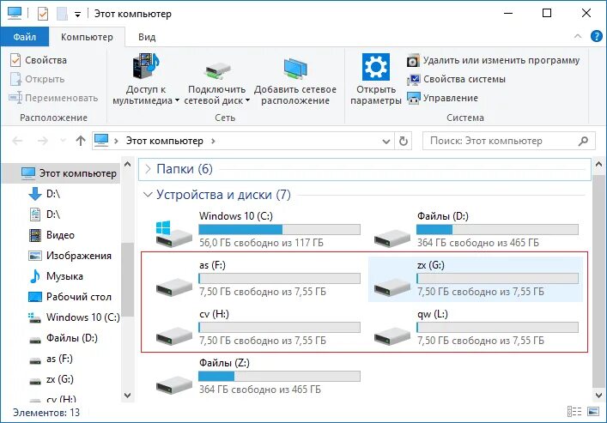Click Управление in the Система group
Screen dimensions: 607x423
[442, 98]
